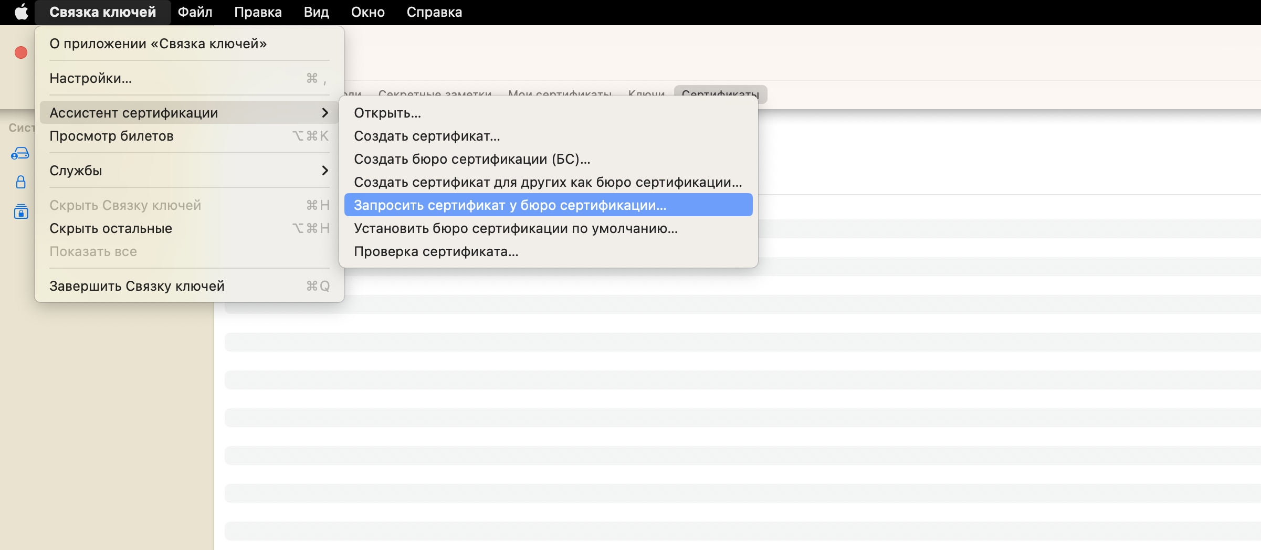Open the Правка menu
1261x550 pixels.
tap(258, 12)
